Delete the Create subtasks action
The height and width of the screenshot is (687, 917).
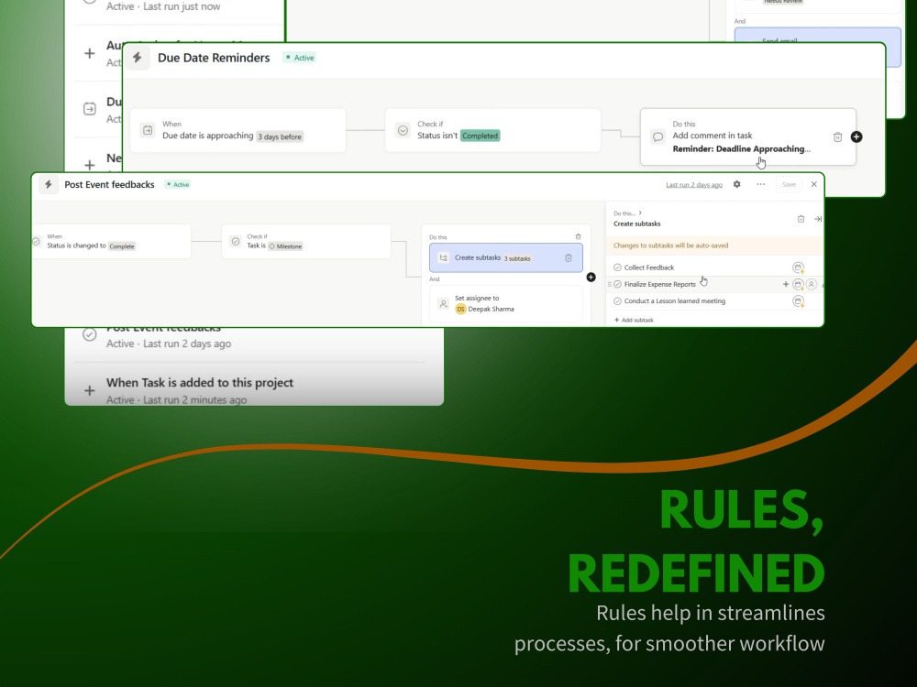tap(568, 257)
